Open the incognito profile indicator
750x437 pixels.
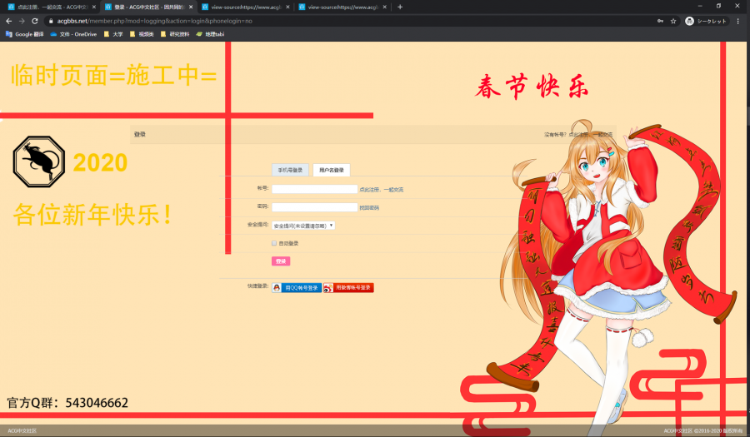(706, 21)
